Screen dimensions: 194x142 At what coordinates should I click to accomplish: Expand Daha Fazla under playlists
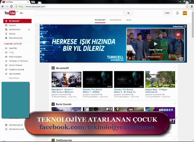pyautogui.click(x=15, y=78)
